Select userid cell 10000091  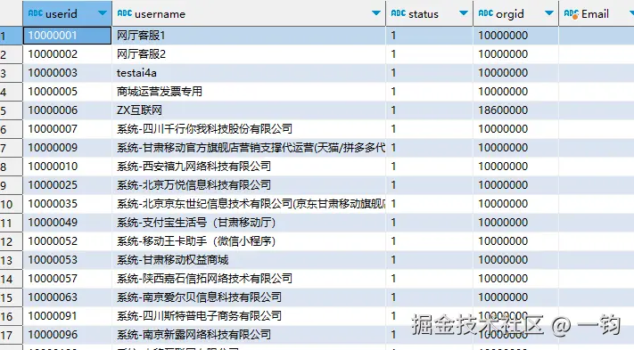[67, 316]
